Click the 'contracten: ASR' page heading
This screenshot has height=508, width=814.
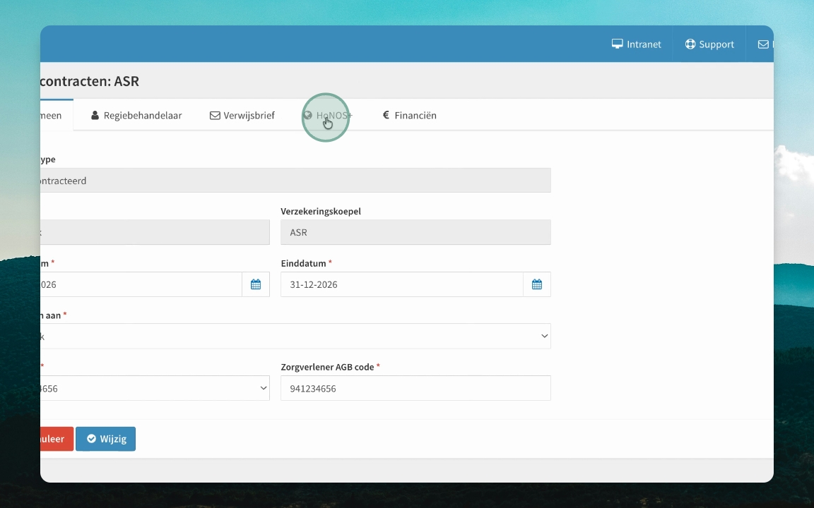[x=89, y=81]
